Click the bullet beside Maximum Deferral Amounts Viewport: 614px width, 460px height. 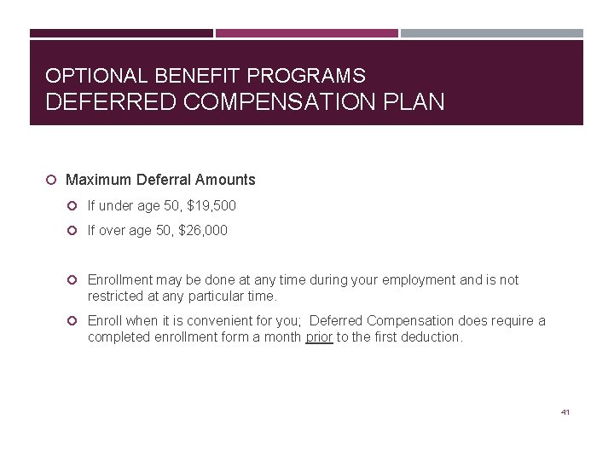tap(51, 181)
